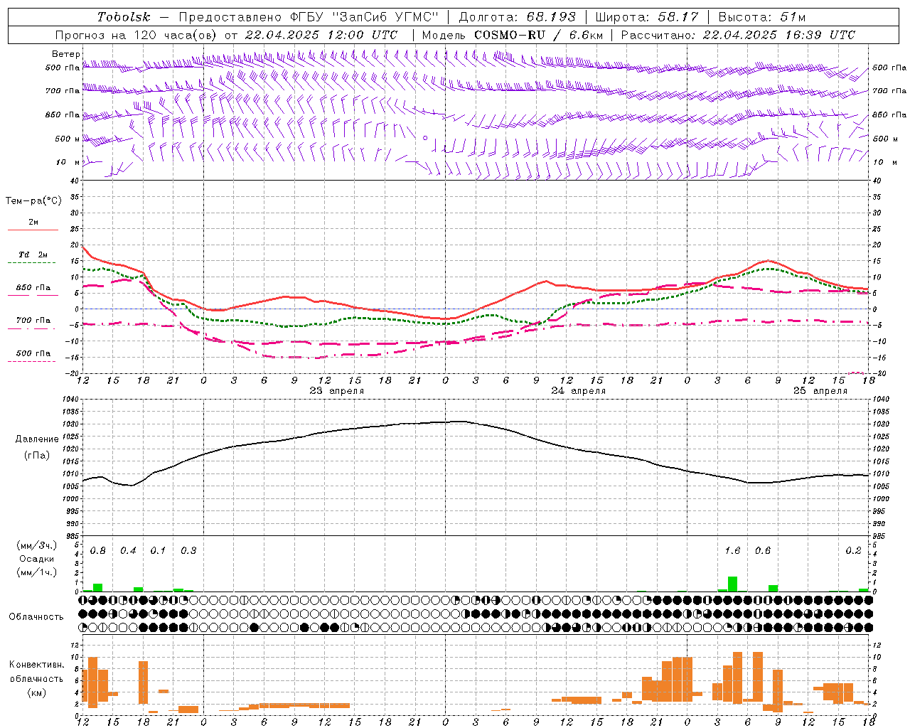The width and height of the screenshot is (910, 728).
Task: Click the tallest green precipitation bar below "1.6"
Action: point(732,584)
